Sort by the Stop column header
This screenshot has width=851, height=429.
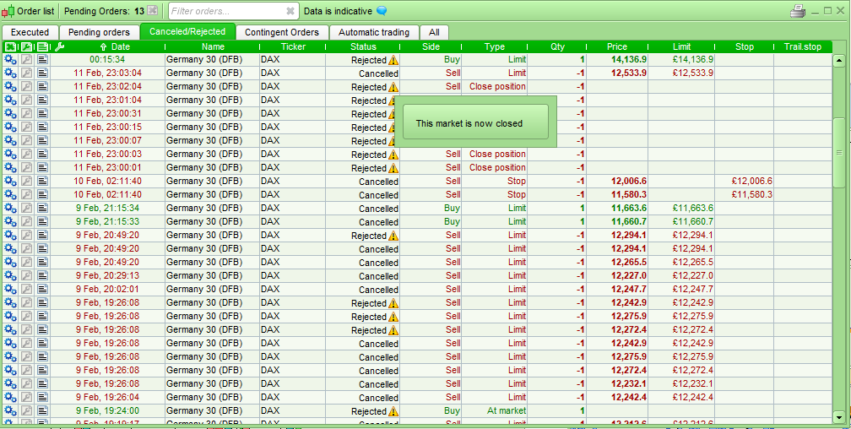point(745,46)
